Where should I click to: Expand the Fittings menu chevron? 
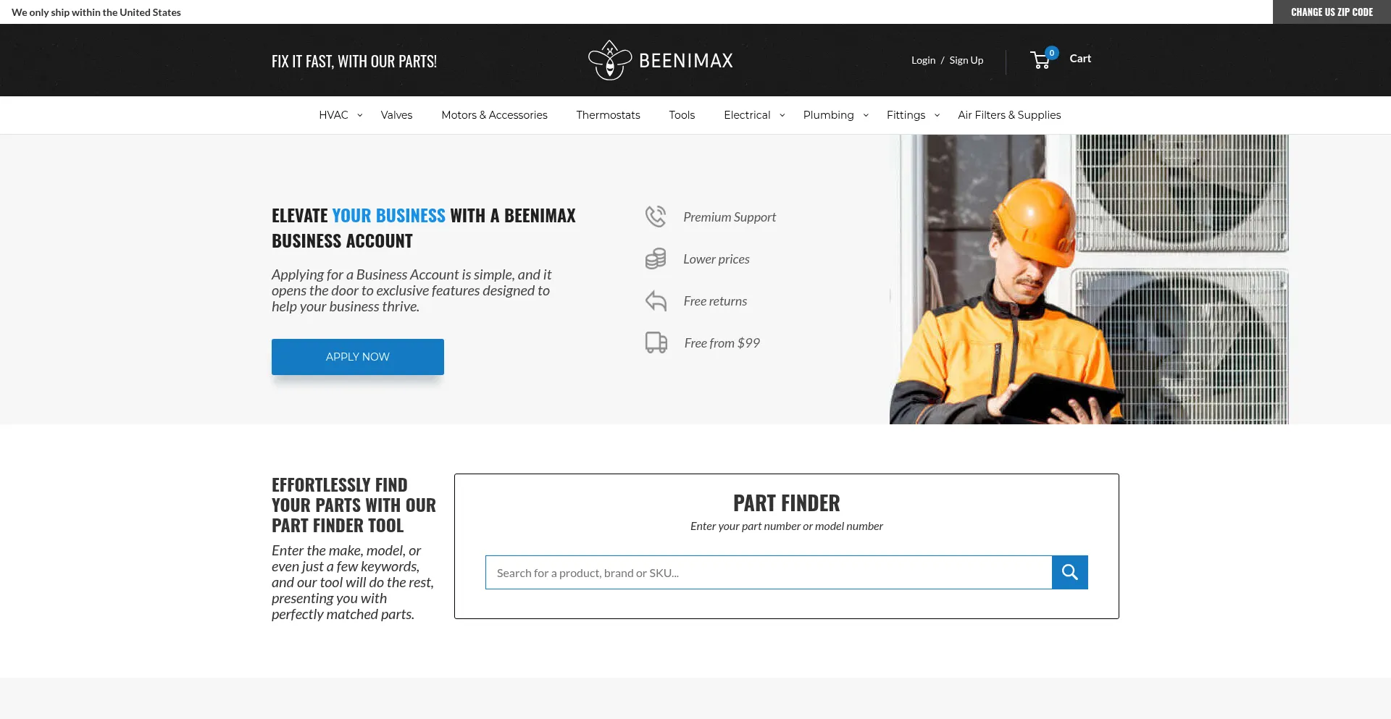click(x=937, y=115)
